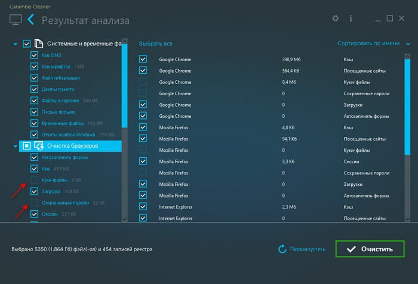Check the Куки-файлы box in tree
Viewport: 418px width, 284px height.
pos(34,180)
